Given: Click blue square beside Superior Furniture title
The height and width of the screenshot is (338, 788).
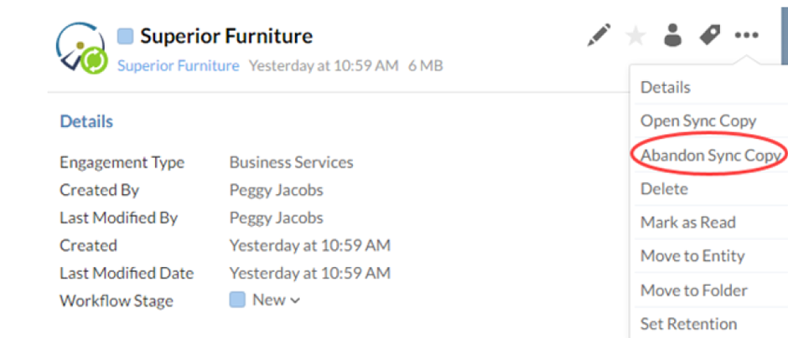Looking at the screenshot, I should (125, 36).
